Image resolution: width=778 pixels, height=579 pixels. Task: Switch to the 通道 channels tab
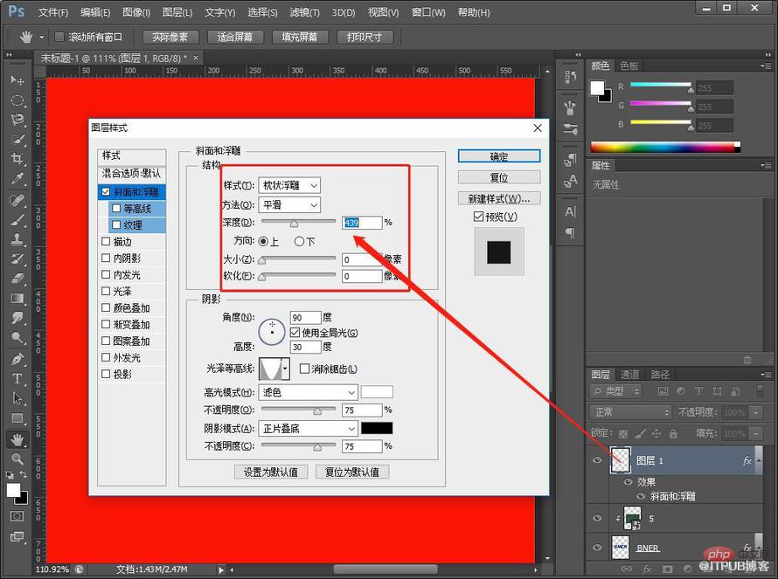click(629, 375)
